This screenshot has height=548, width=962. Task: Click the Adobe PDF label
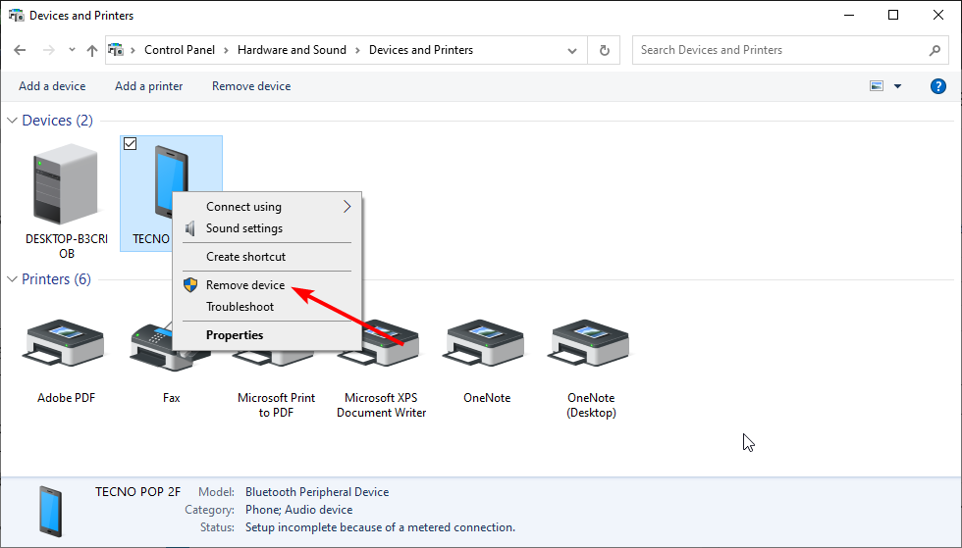67,398
